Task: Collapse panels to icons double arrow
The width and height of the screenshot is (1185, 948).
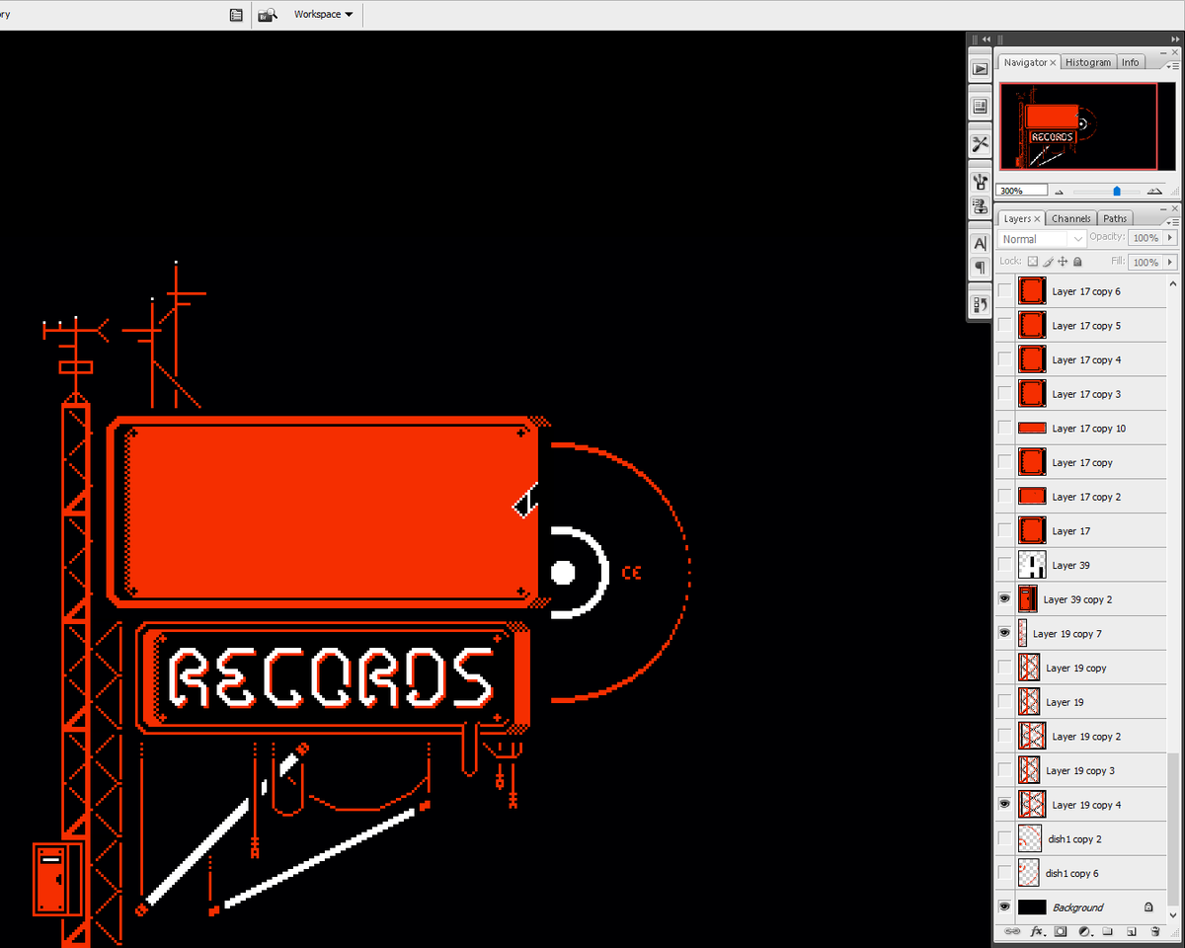Action: tap(1175, 39)
